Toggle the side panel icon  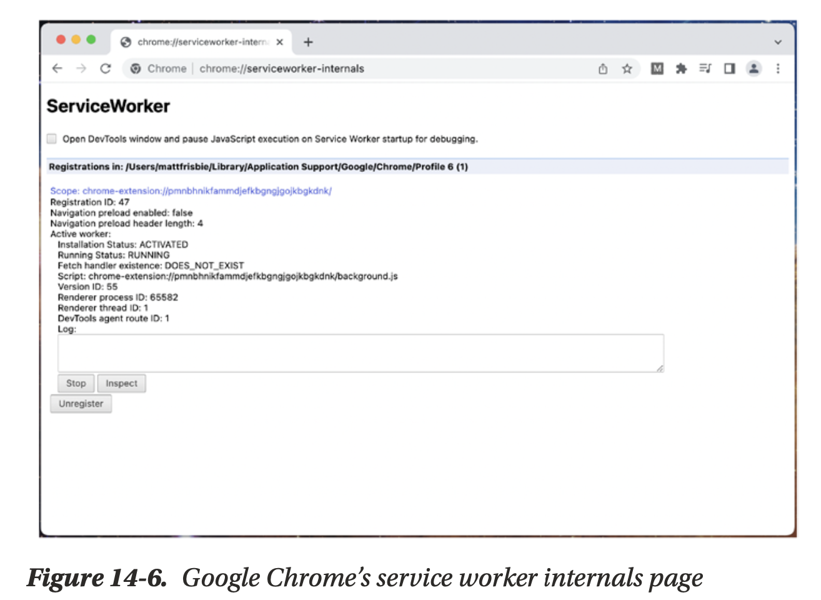tap(729, 69)
